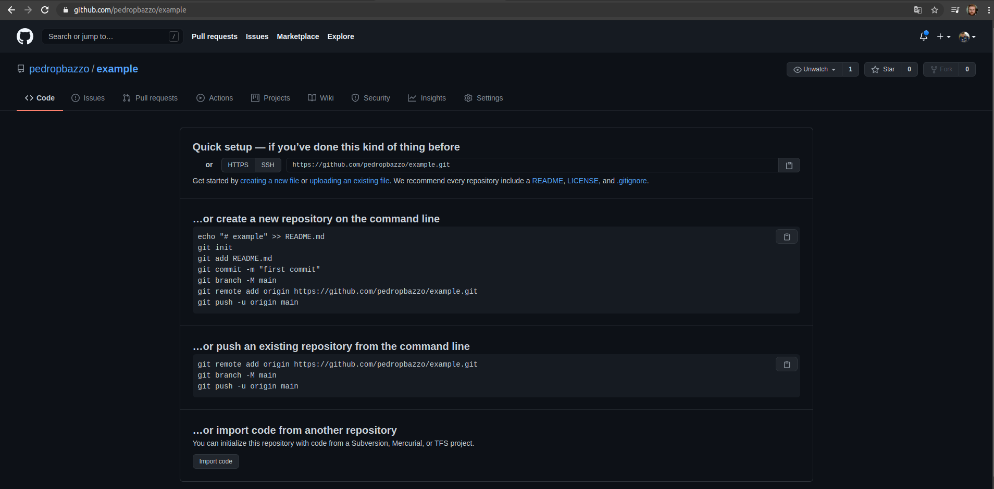Open the pedropbazzo profile link
This screenshot has height=489, width=994.
point(59,69)
